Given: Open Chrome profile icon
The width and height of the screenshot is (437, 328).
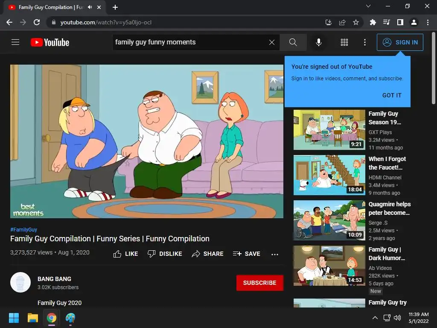Looking at the screenshot, I should point(414,22).
